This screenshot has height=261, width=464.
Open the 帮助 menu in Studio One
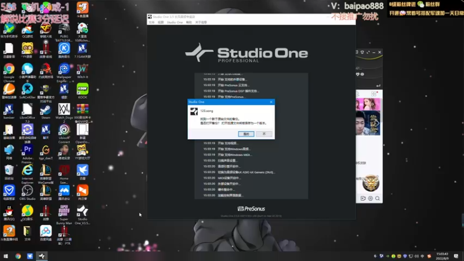pyautogui.click(x=189, y=23)
